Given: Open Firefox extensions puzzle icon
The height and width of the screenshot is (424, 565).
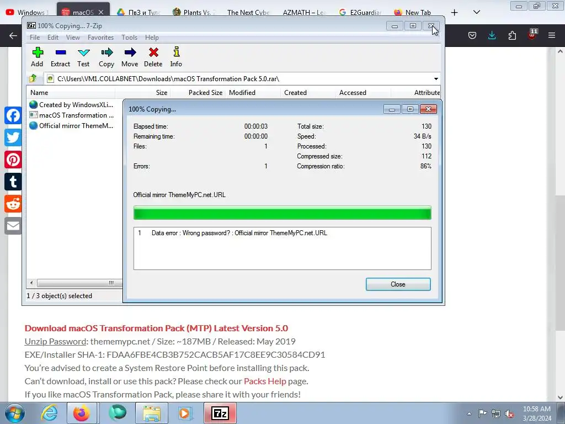Looking at the screenshot, I should (x=512, y=35).
